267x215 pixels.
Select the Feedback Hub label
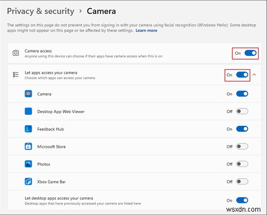[51, 129]
